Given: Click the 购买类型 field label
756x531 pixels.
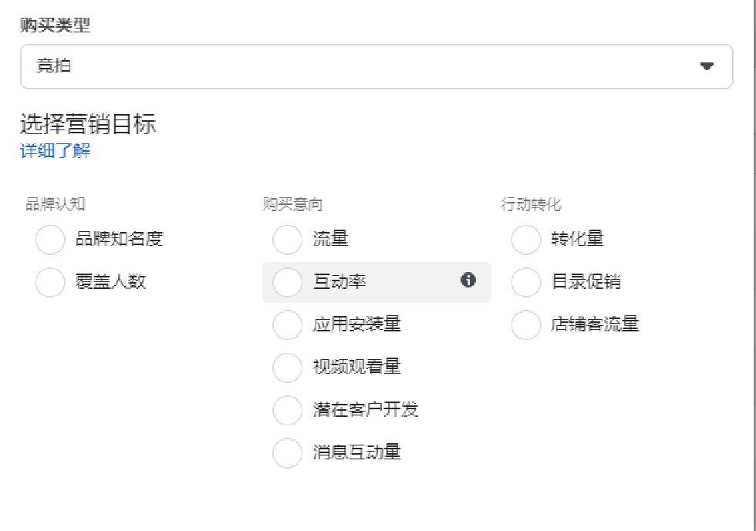Looking at the screenshot, I should coord(55,25).
